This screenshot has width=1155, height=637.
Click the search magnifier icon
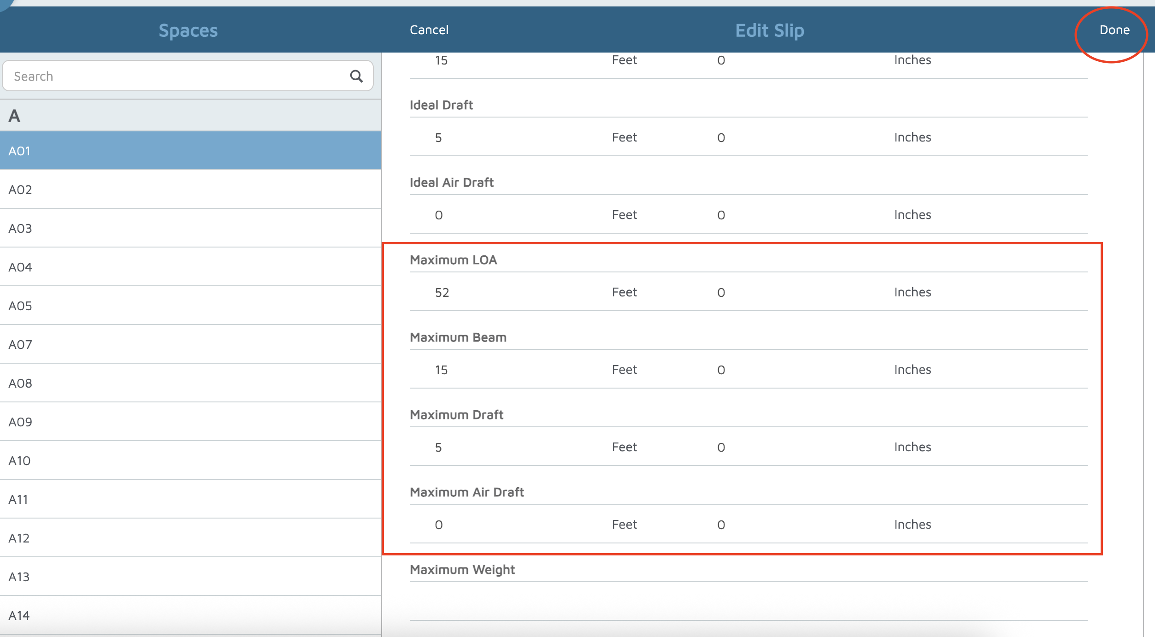point(356,76)
